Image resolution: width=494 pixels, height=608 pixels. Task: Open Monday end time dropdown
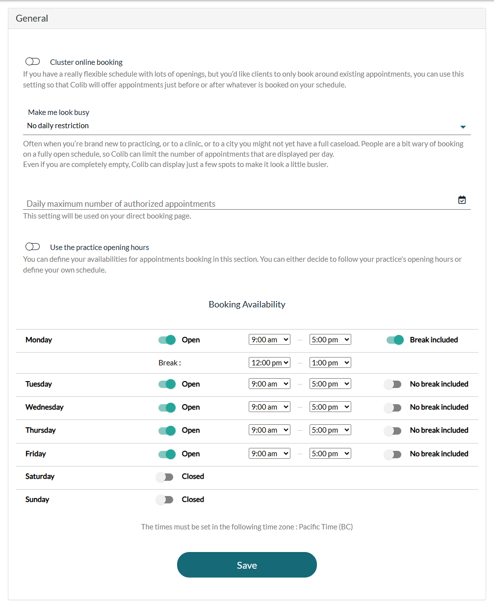[330, 339]
